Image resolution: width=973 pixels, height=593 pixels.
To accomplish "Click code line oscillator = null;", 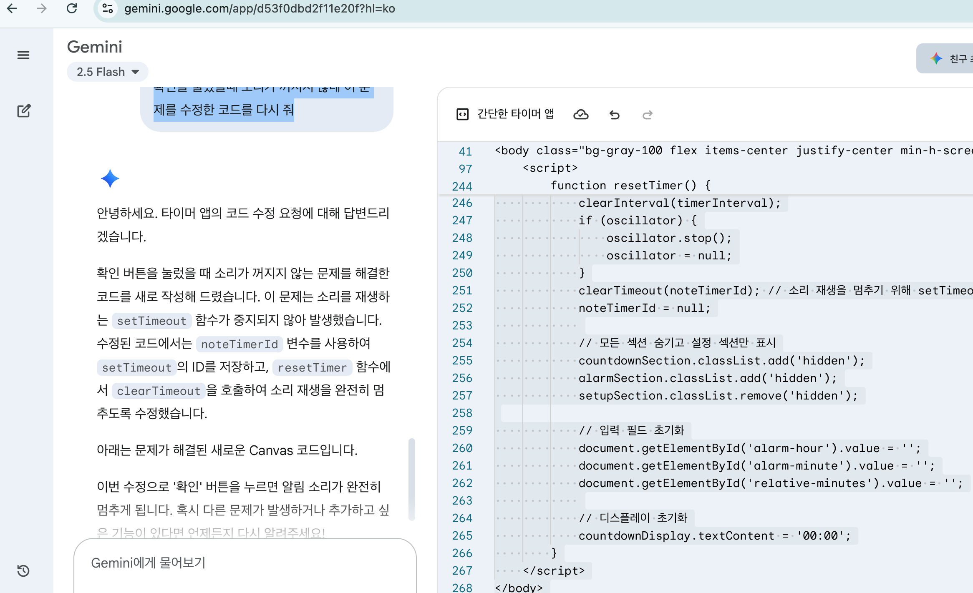I will click(x=669, y=256).
